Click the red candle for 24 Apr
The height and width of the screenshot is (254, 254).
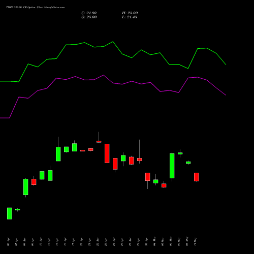pos(115,164)
